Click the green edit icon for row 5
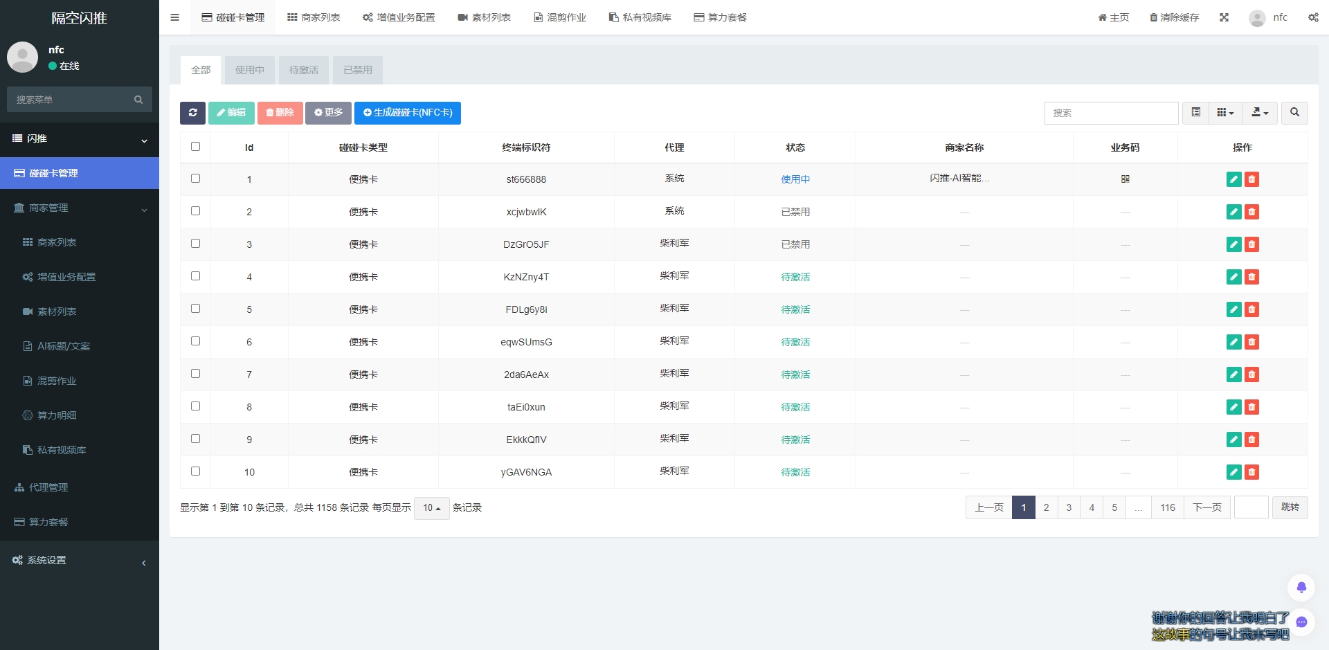The image size is (1329, 650). click(x=1233, y=310)
